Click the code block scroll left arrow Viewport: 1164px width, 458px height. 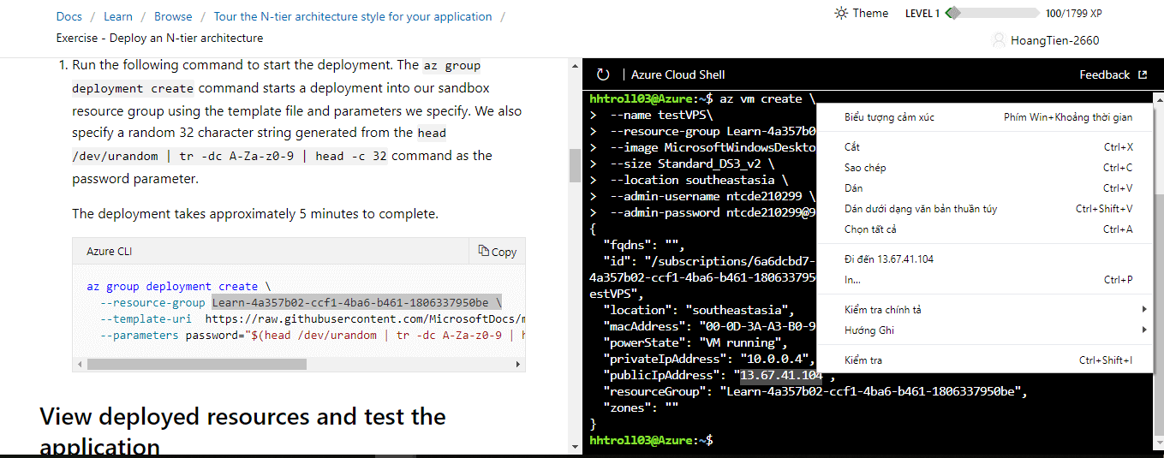tap(79, 364)
